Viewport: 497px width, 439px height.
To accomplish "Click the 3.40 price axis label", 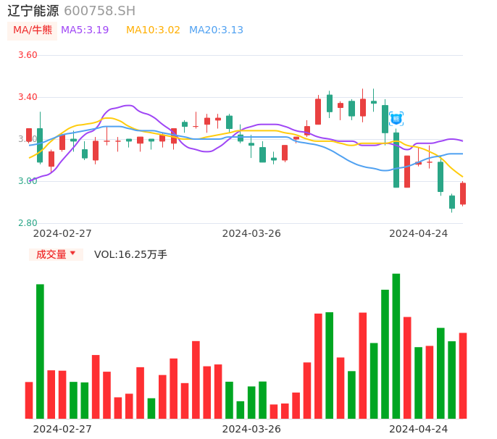I will click(x=28, y=97).
